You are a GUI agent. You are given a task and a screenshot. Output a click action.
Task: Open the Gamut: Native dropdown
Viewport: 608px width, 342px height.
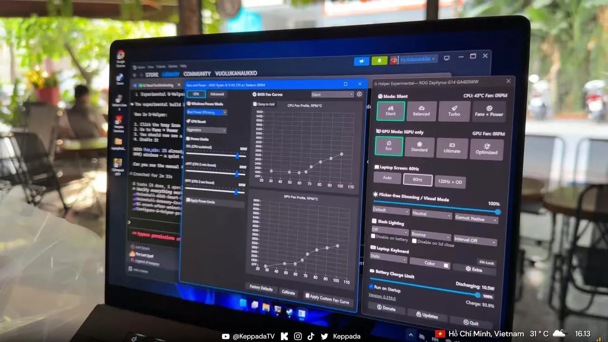(475, 218)
